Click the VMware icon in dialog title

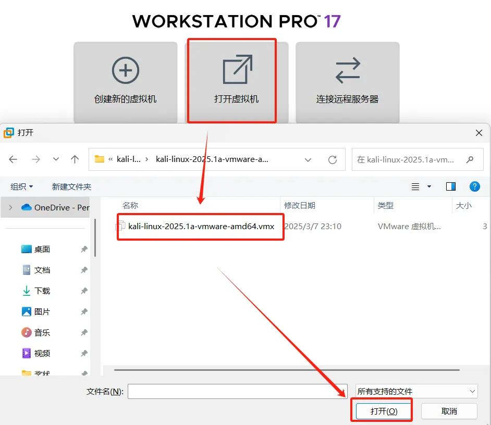point(9,133)
